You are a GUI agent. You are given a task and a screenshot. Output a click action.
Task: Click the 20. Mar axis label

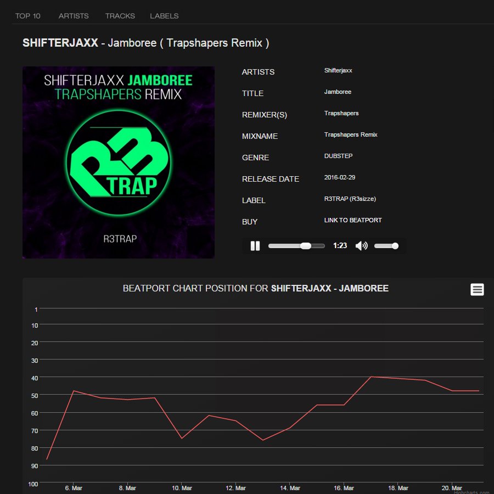[452, 488]
